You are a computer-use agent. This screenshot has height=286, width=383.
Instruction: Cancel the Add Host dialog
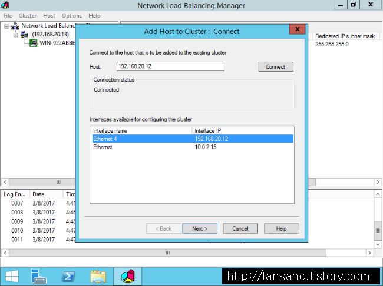click(x=240, y=228)
